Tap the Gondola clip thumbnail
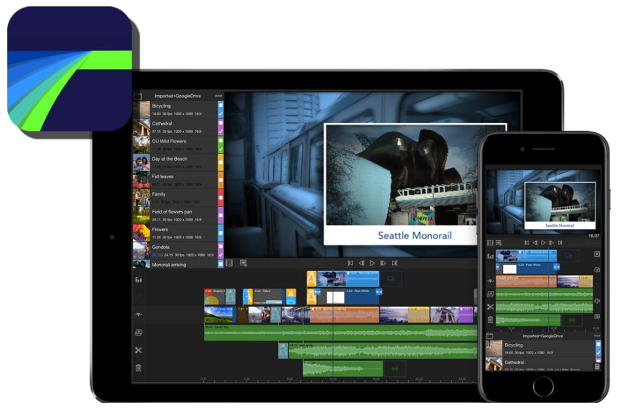619x413 pixels. (x=142, y=249)
